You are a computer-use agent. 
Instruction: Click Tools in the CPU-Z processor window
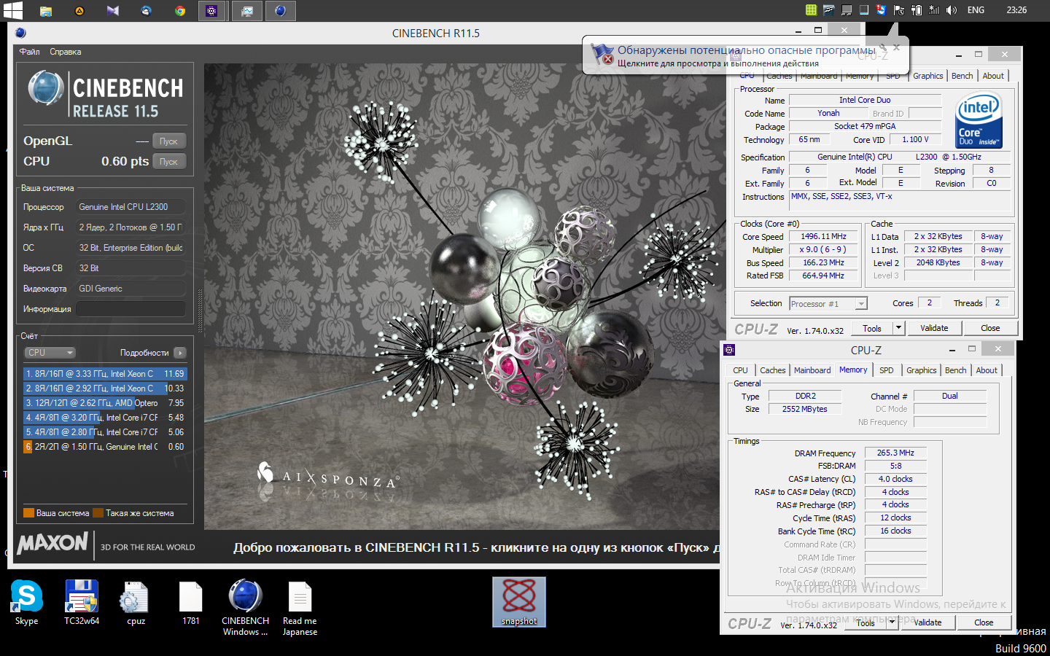[x=872, y=328]
